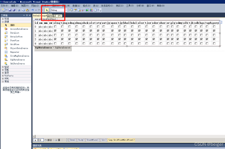Select Repeater control in toolbox

click(16, 52)
